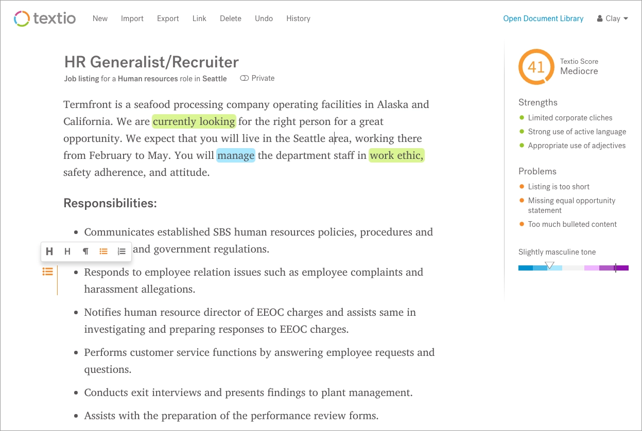The image size is (642, 431).
Task: Open Document Library
Action: click(x=543, y=19)
